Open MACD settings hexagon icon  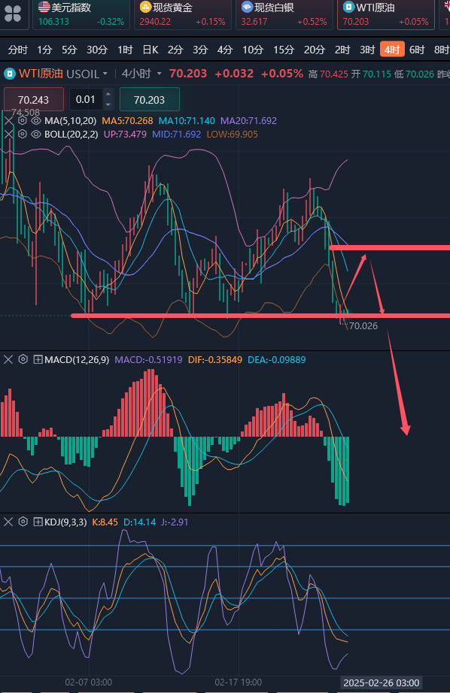click(23, 359)
